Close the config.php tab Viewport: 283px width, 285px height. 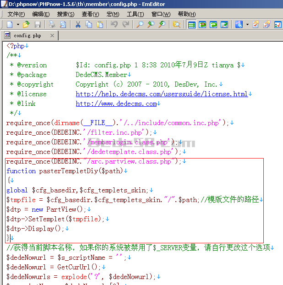tap(52, 35)
